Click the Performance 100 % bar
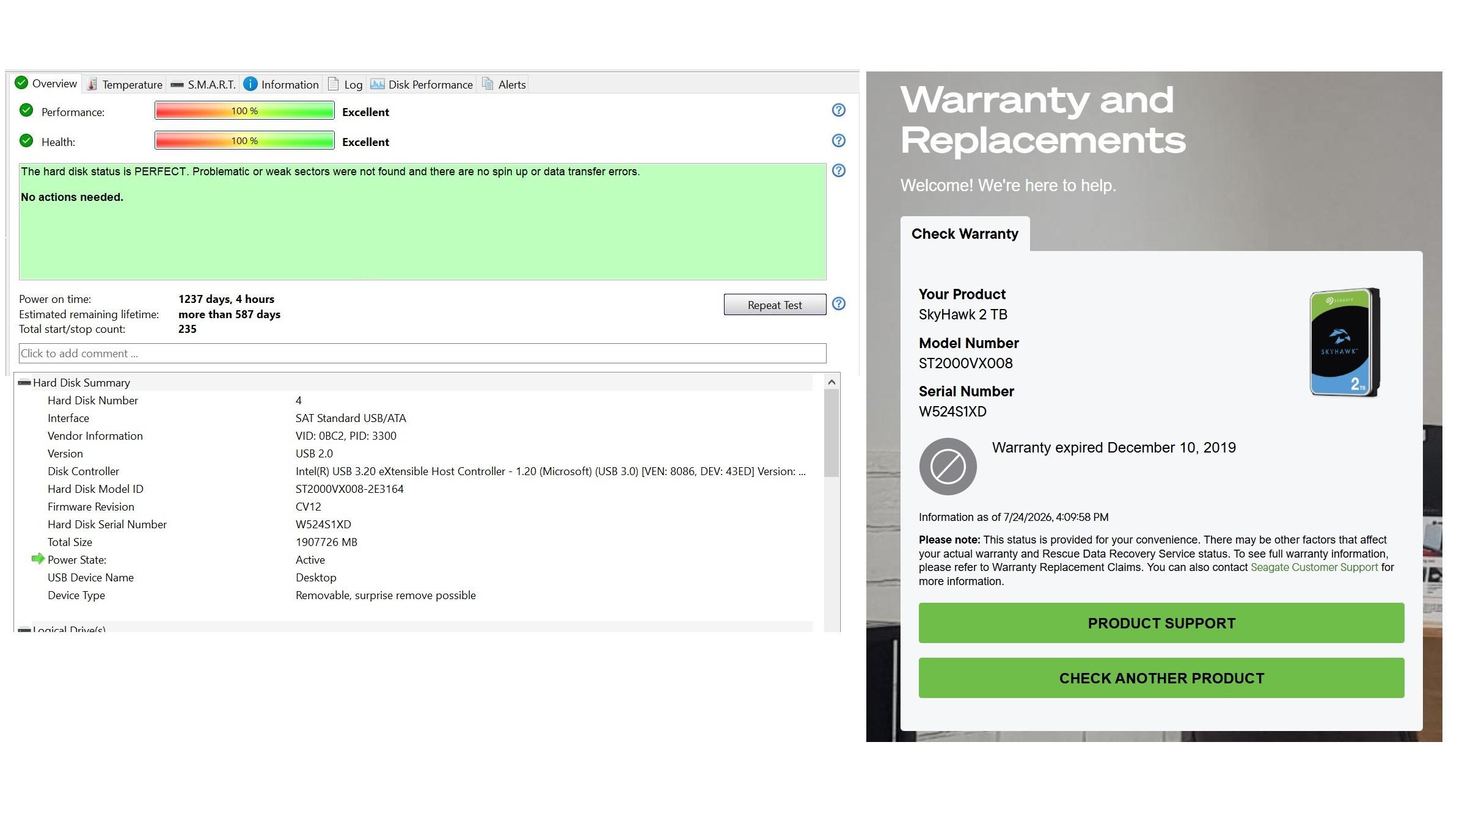 tap(244, 111)
